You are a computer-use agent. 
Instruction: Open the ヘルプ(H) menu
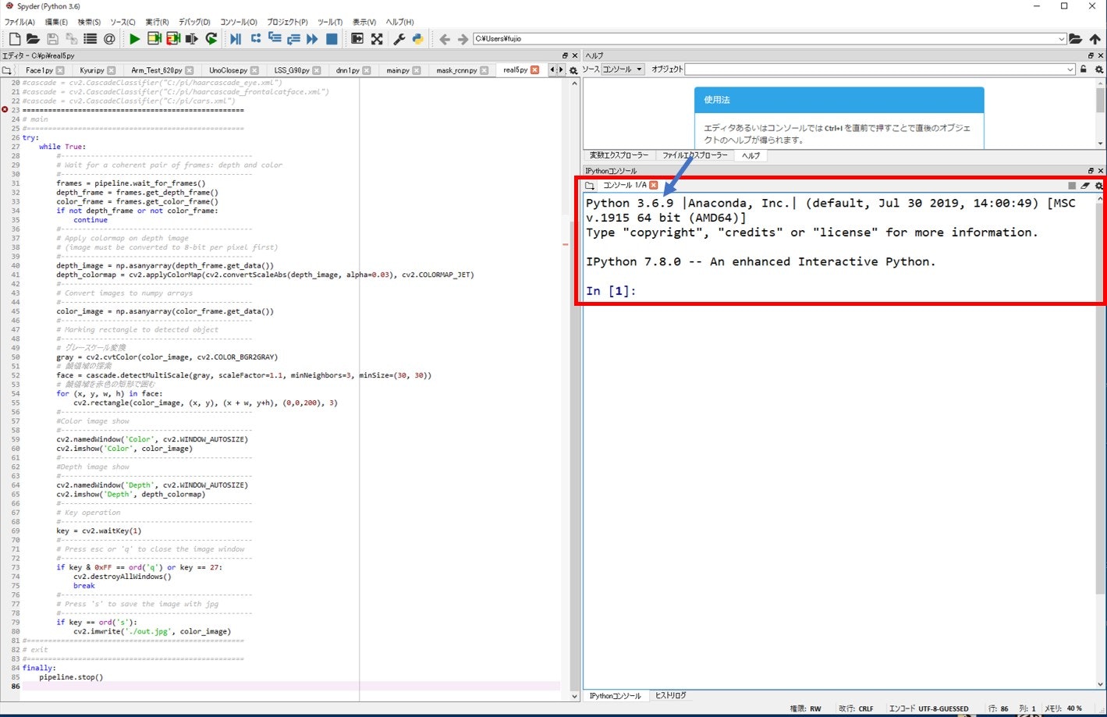click(400, 22)
